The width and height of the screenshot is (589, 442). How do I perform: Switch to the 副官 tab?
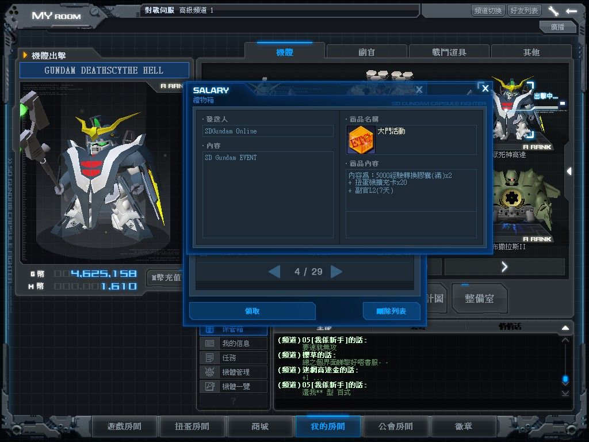coord(366,52)
